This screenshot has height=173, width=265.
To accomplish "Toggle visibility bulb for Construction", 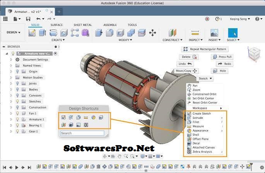I will 17,107.
